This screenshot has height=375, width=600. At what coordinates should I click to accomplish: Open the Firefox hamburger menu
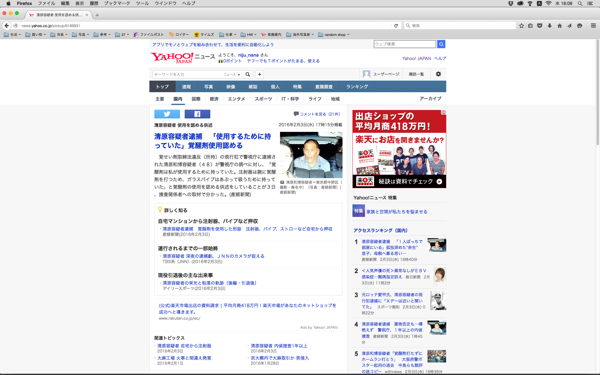pos(593,26)
